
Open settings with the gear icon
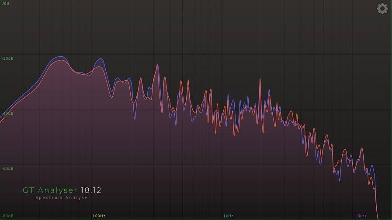click(x=382, y=9)
